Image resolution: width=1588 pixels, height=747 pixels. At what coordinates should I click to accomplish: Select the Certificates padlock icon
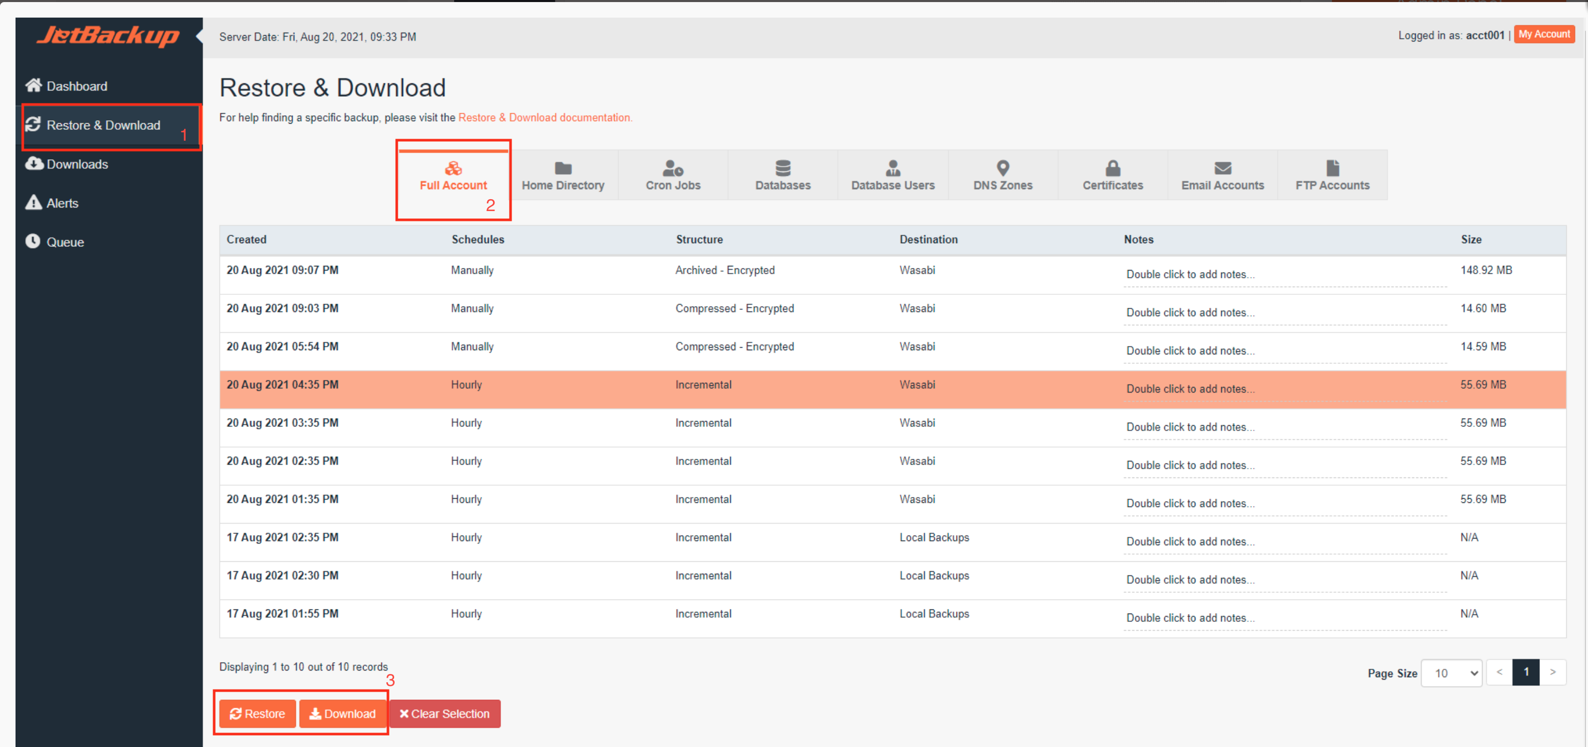[x=1112, y=168]
